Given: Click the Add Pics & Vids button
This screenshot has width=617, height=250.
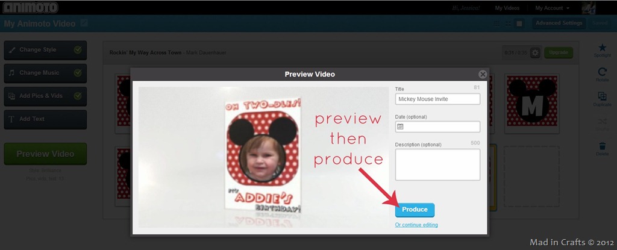Looking at the screenshot, I should [x=45, y=96].
